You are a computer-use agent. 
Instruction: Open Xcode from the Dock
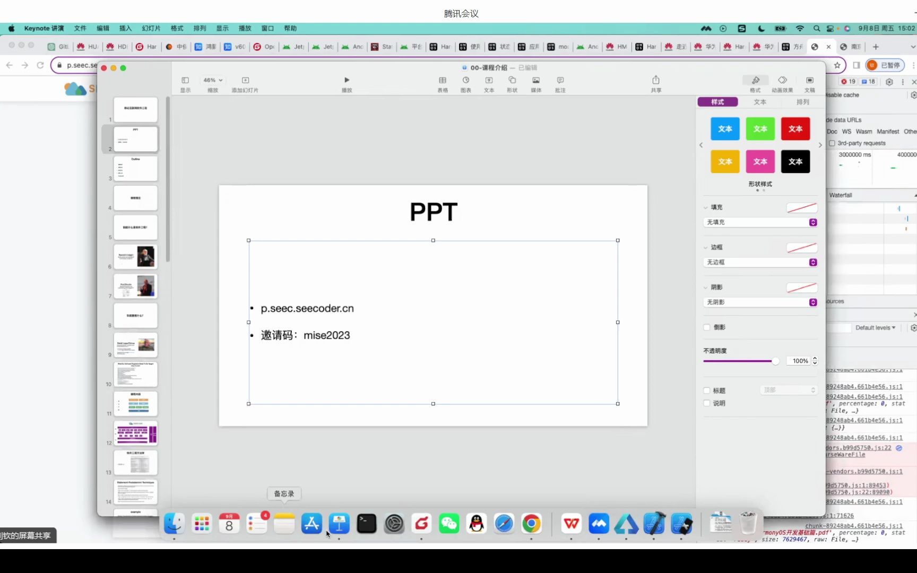tap(654, 524)
